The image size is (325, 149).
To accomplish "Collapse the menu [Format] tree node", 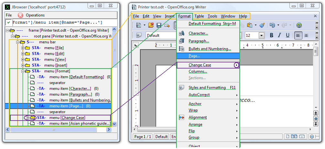I will pos(23,71).
